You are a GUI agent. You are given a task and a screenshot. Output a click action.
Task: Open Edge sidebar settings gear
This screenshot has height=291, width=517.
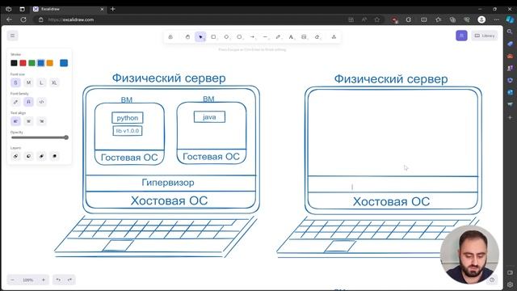(510, 285)
